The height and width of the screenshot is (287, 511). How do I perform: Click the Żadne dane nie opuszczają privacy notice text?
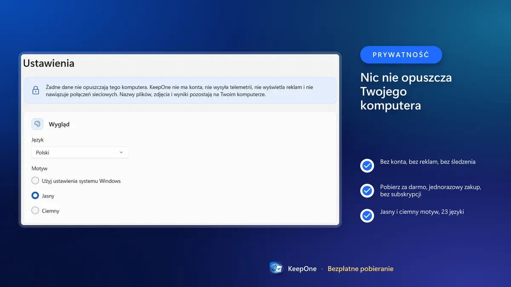pyautogui.click(x=179, y=91)
